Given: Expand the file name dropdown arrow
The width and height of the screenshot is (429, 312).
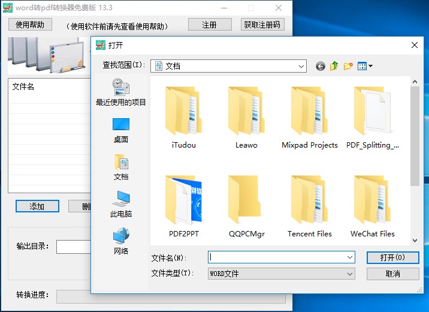Looking at the screenshot, I should pos(350,257).
